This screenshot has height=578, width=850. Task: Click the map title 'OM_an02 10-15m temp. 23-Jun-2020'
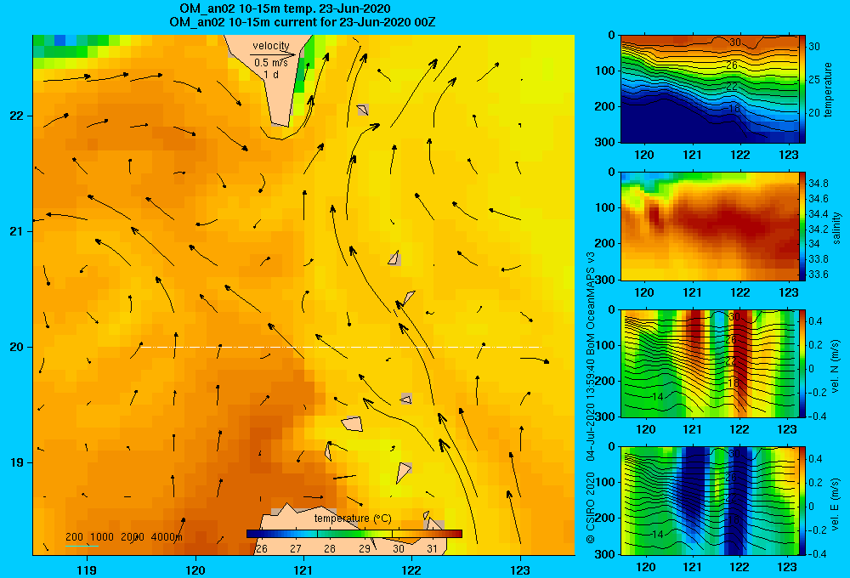(x=285, y=9)
